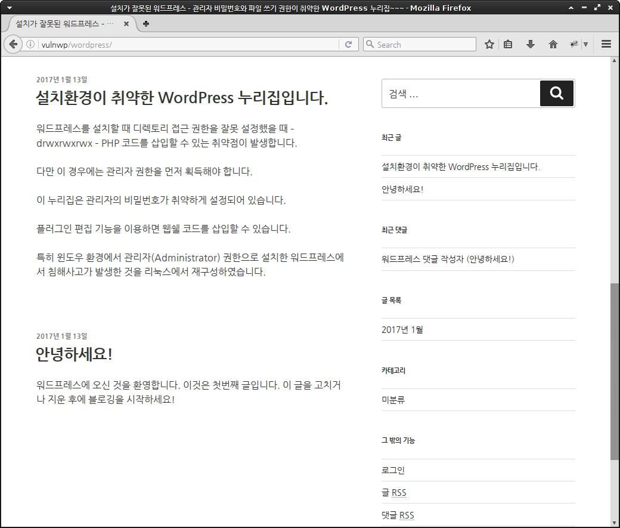Click the 최근 글 sidebar heading
Viewport: 620px width, 528px height.
click(391, 138)
